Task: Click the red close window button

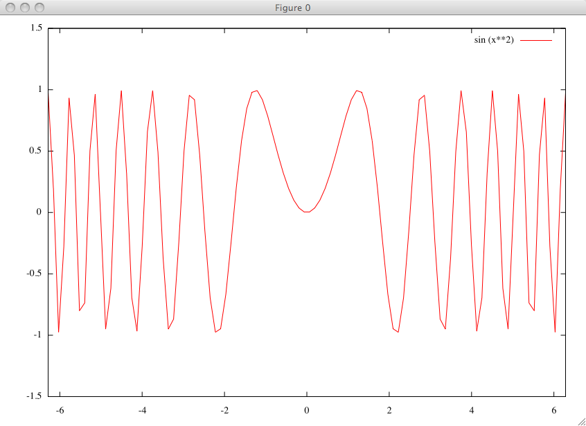Action: point(10,8)
